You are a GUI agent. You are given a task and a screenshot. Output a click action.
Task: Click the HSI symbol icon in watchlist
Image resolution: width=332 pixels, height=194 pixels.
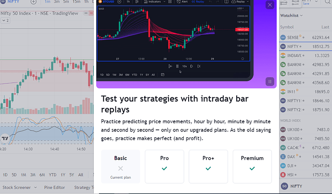point(283,175)
